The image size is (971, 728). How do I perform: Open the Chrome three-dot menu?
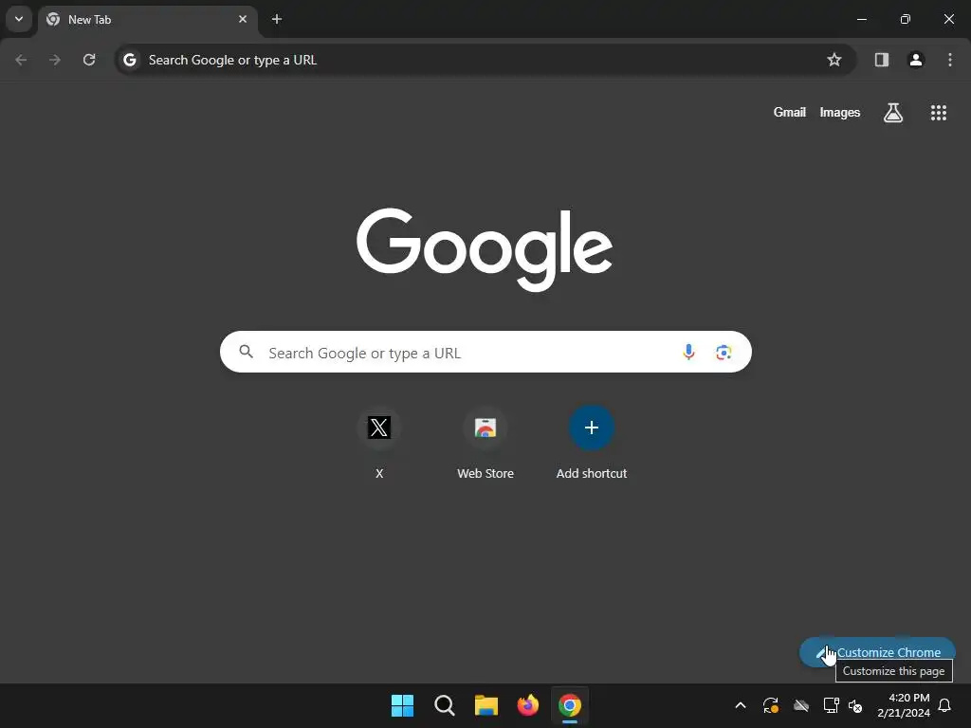pyautogui.click(x=950, y=60)
